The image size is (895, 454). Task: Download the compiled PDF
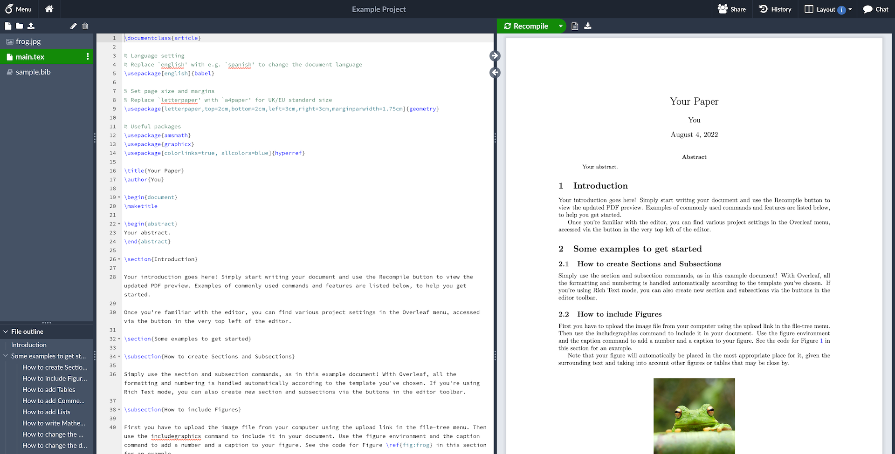point(588,26)
